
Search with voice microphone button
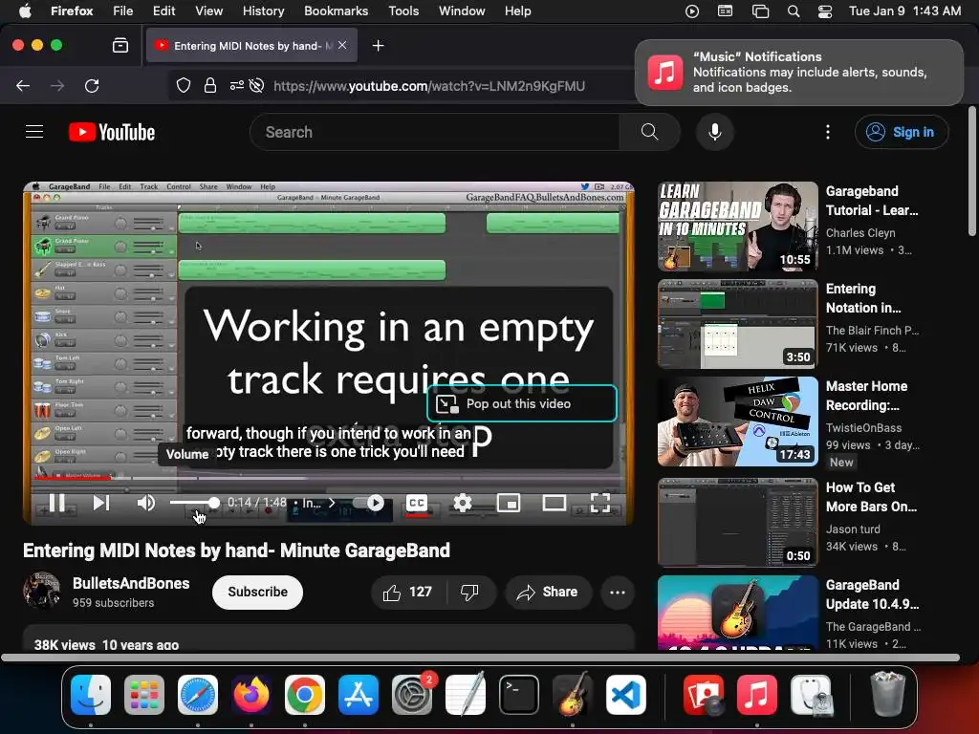(x=715, y=132)
